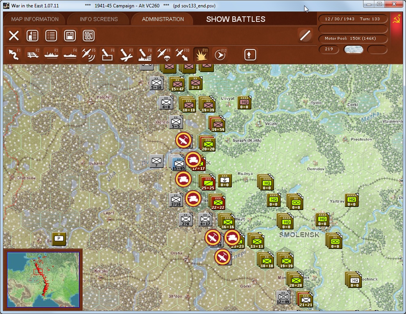Select the German unit labeled 12=49

point(283,298)
